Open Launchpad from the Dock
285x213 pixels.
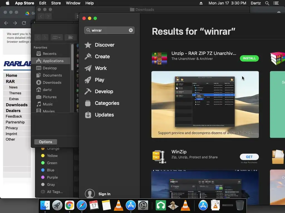click(57, 206)
